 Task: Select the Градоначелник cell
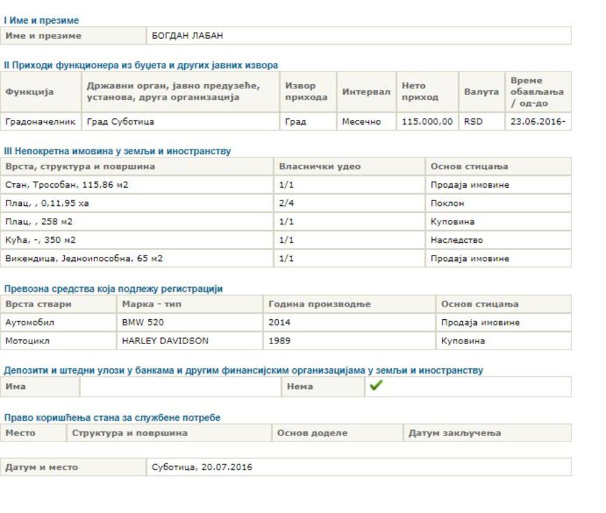(40, 122)
